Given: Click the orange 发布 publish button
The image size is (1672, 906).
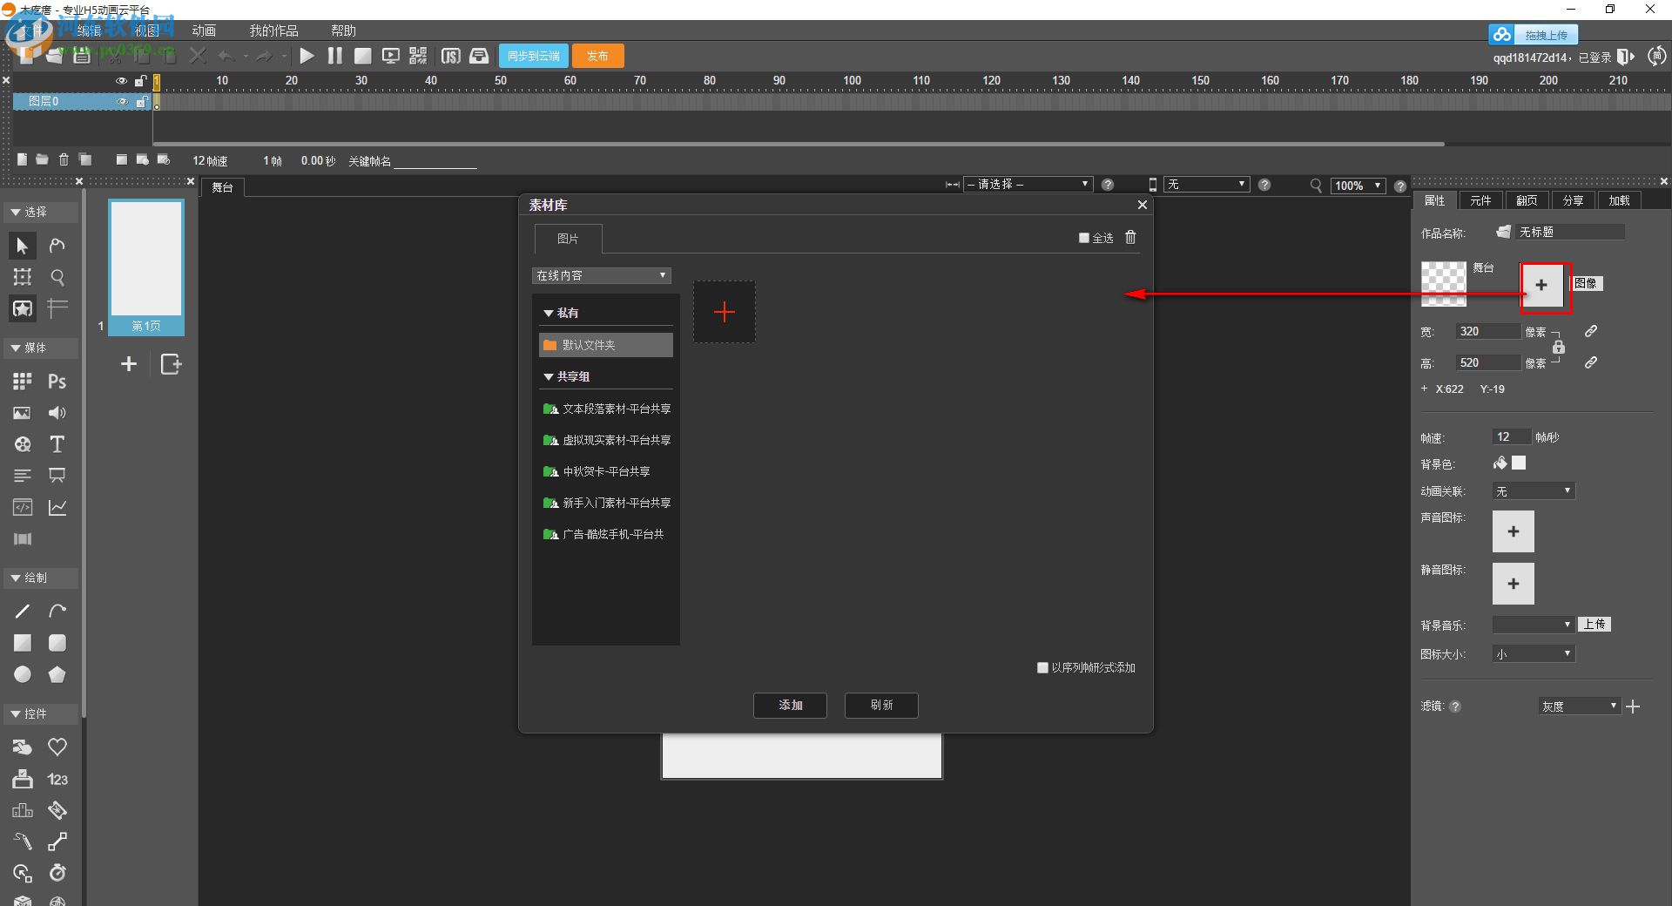Looking at the screenshot, I should pos(597,55).
